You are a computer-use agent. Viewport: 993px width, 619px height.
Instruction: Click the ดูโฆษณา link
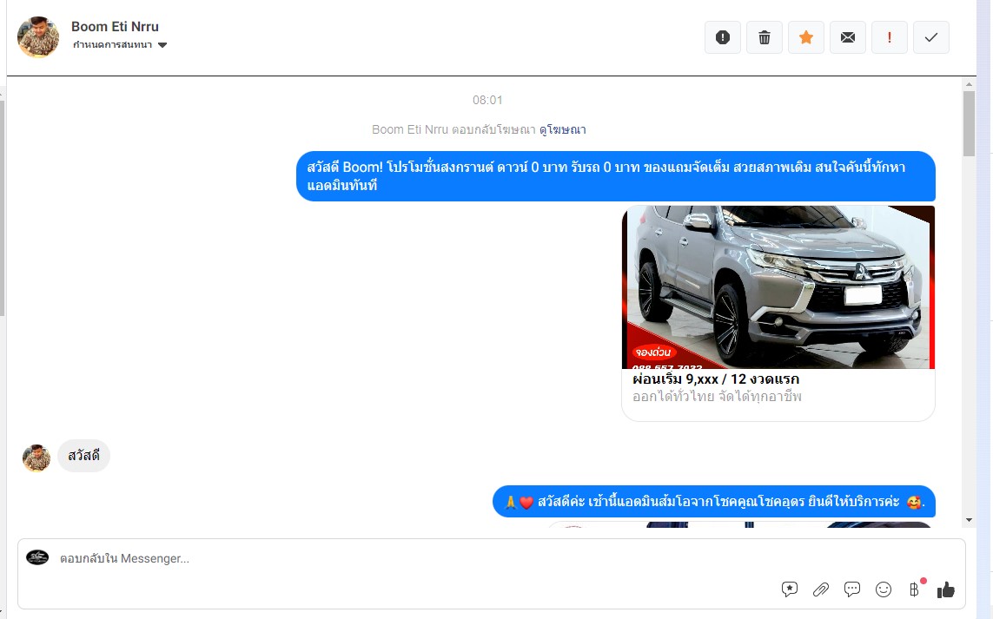coord(562,129)
